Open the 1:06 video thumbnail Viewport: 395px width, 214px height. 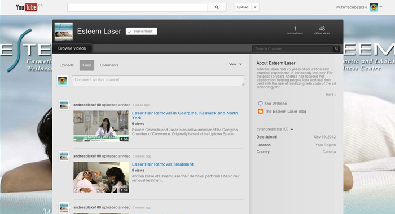click(x=101, y=126)
